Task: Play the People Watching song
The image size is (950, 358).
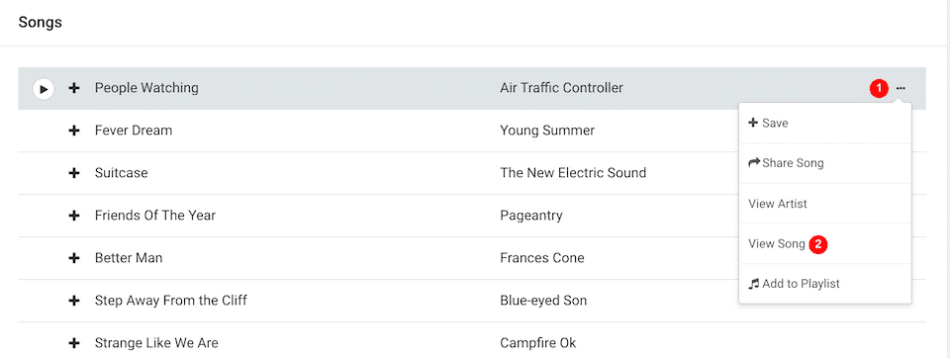Action: pos(44,89)
